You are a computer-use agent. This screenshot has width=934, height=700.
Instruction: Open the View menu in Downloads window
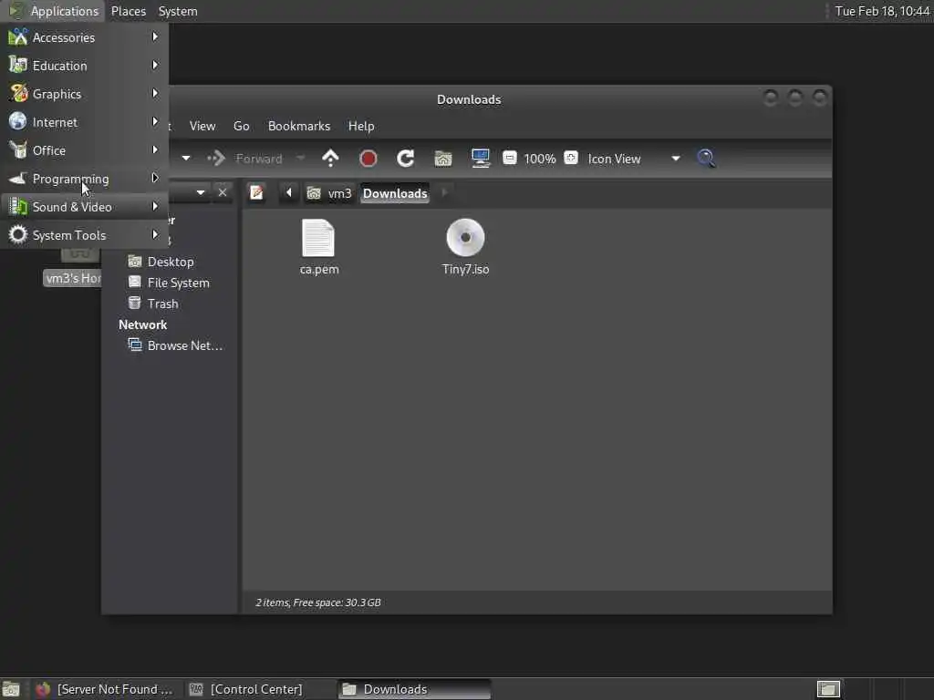(202, 126)
